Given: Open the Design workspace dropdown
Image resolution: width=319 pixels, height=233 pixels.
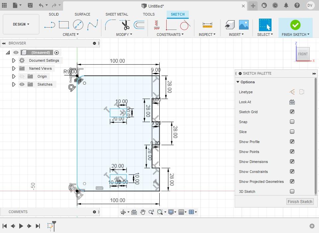Looking at the screenshot, I should pos(21,24).
